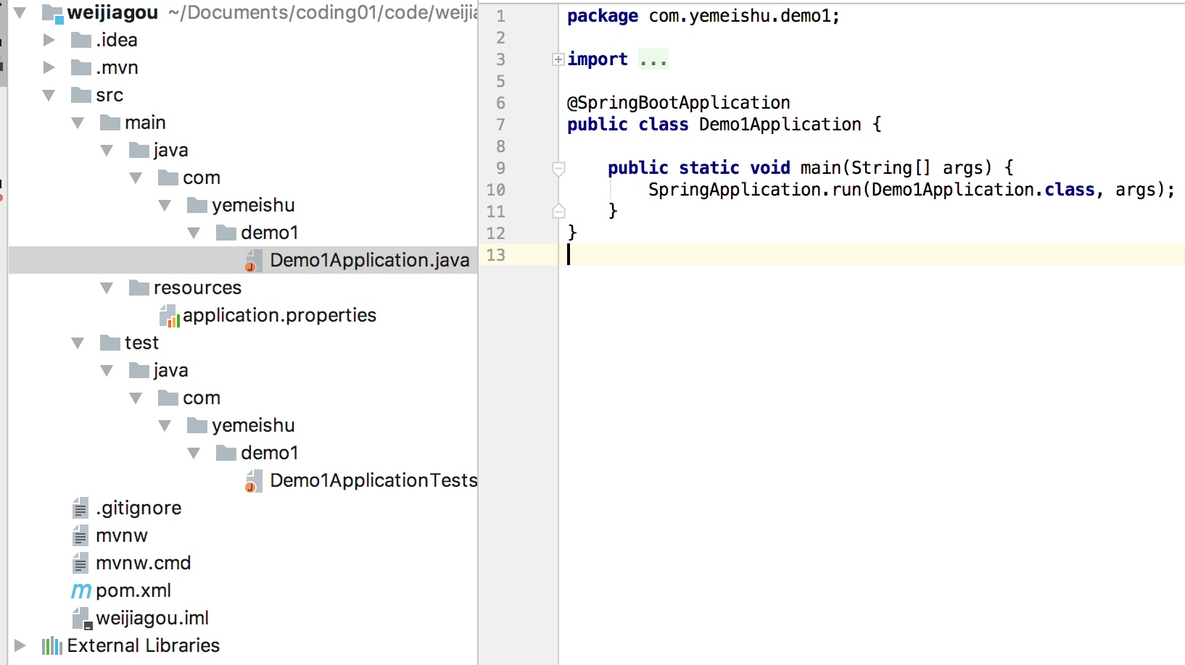The image size is (1185, 665).
Task: Click the mvnw file icon
Action: tap(80, 536)
